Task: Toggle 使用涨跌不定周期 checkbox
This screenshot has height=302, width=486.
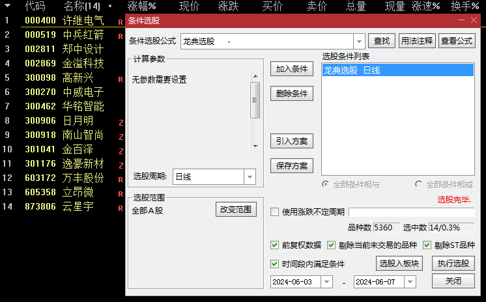Action: (x=274, y=212)
